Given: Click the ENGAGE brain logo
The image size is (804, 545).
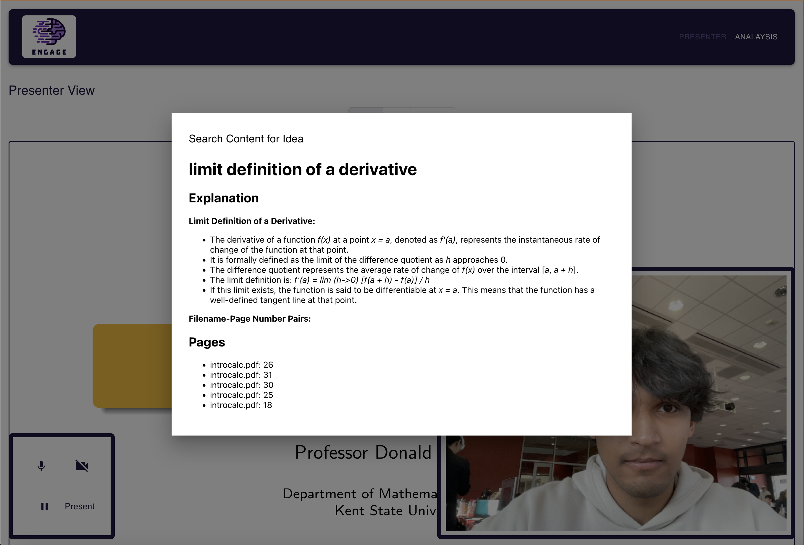Looking at the screenshot, I should click(49, 36).
